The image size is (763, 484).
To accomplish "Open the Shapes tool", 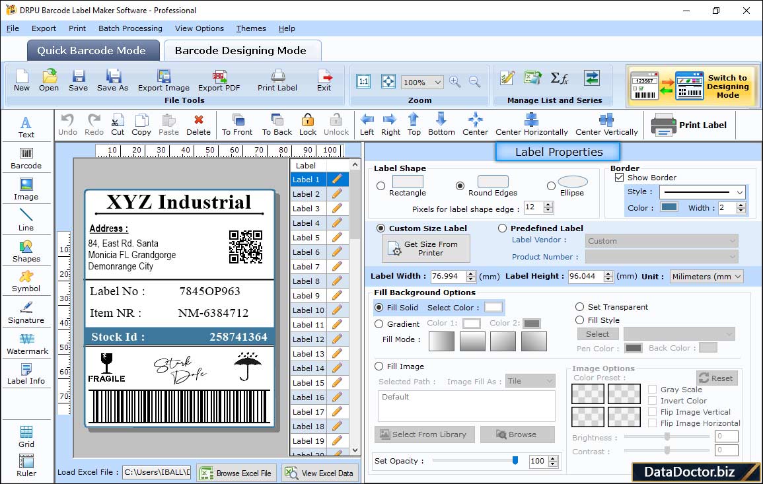I will (x=26, y=251).
